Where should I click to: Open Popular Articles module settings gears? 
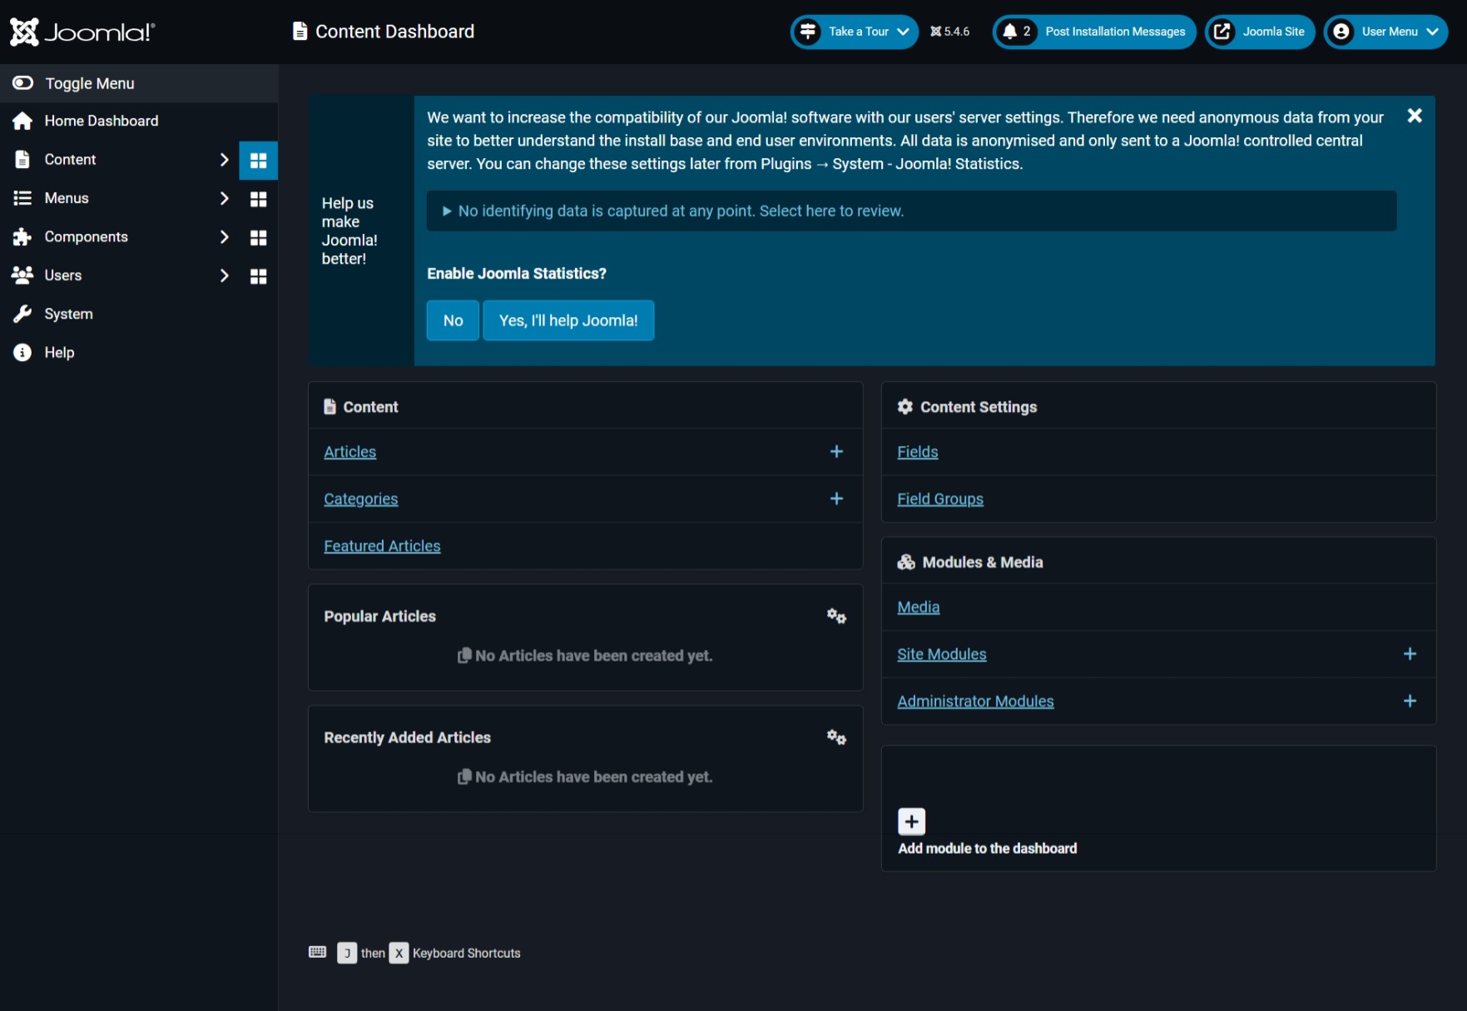[x=836, y=616]
